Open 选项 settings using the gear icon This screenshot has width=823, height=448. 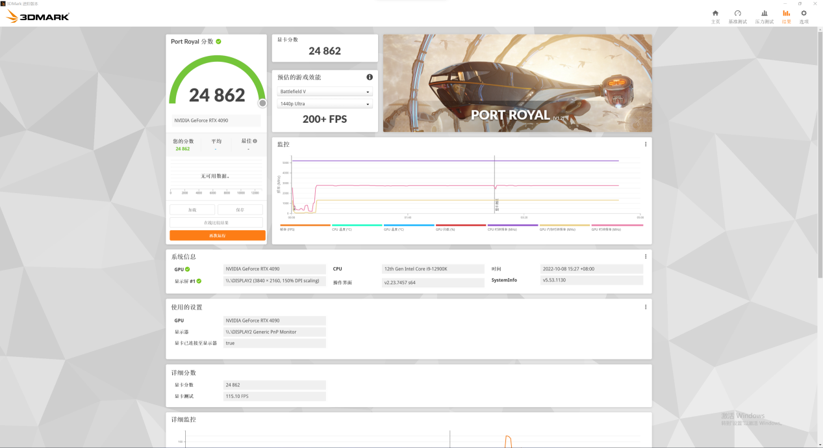[x=804, y=16]
